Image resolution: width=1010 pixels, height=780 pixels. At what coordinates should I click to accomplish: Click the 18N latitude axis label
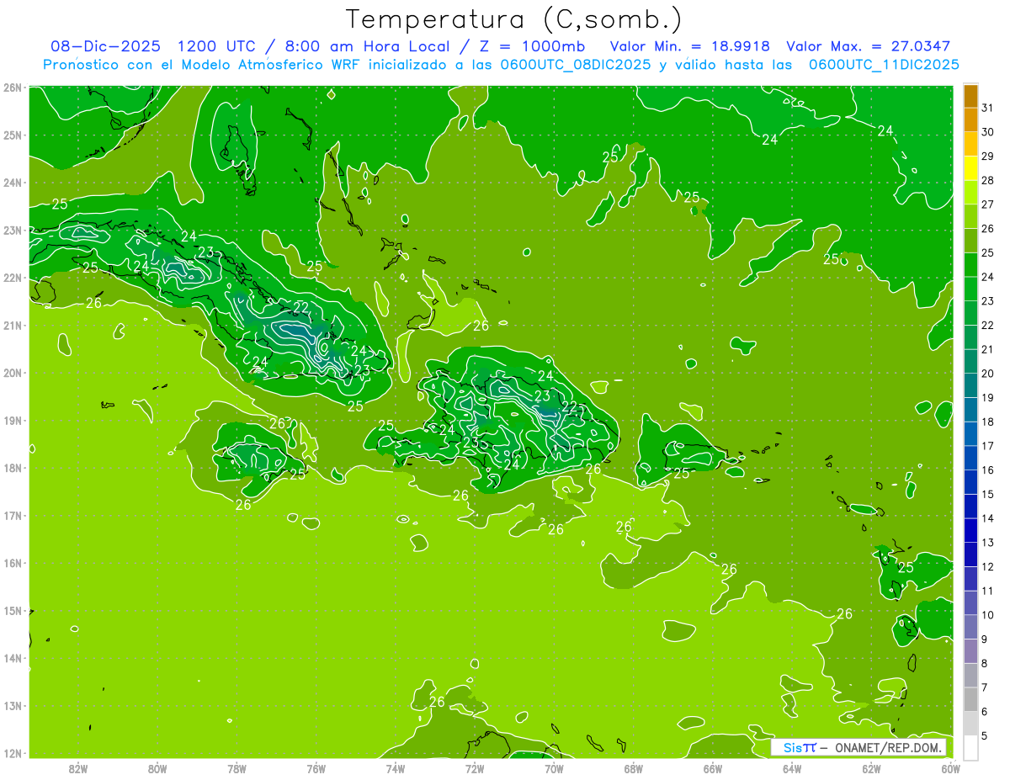13,468
